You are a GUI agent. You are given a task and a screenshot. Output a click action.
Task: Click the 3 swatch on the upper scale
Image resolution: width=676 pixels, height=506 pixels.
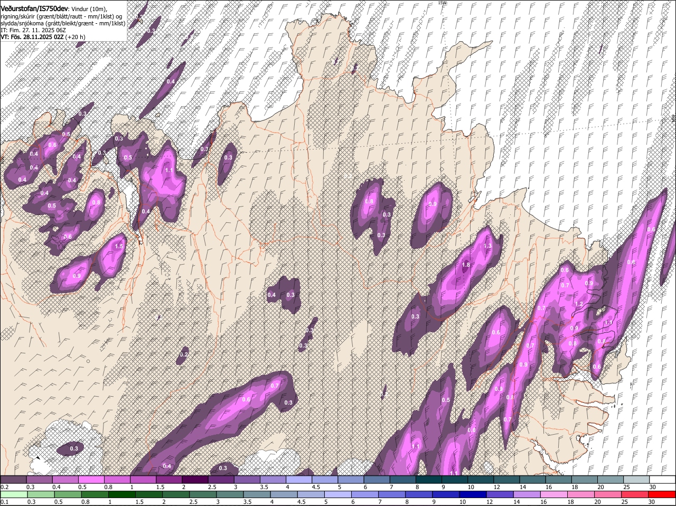pos(247,479)
